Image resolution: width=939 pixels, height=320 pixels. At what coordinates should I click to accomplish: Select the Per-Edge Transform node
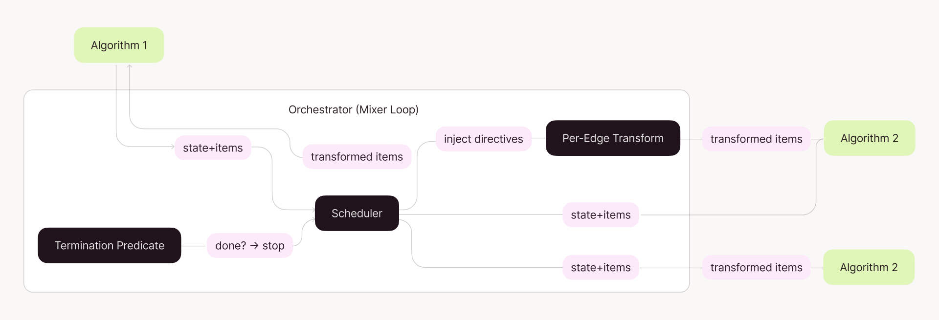(x=612, y=138)
